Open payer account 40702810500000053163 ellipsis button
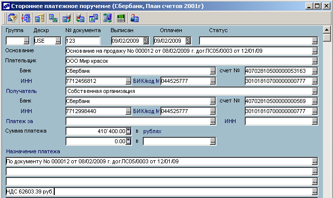The height and width of the screenshot is (198, 333). point(315,71)
